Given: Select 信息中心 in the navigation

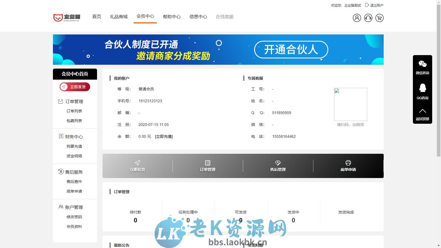Looking at the screenshot, I should coord(198,17).
